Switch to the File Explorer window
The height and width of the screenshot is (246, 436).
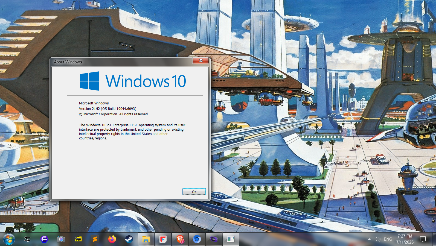(x=146, y=239)
